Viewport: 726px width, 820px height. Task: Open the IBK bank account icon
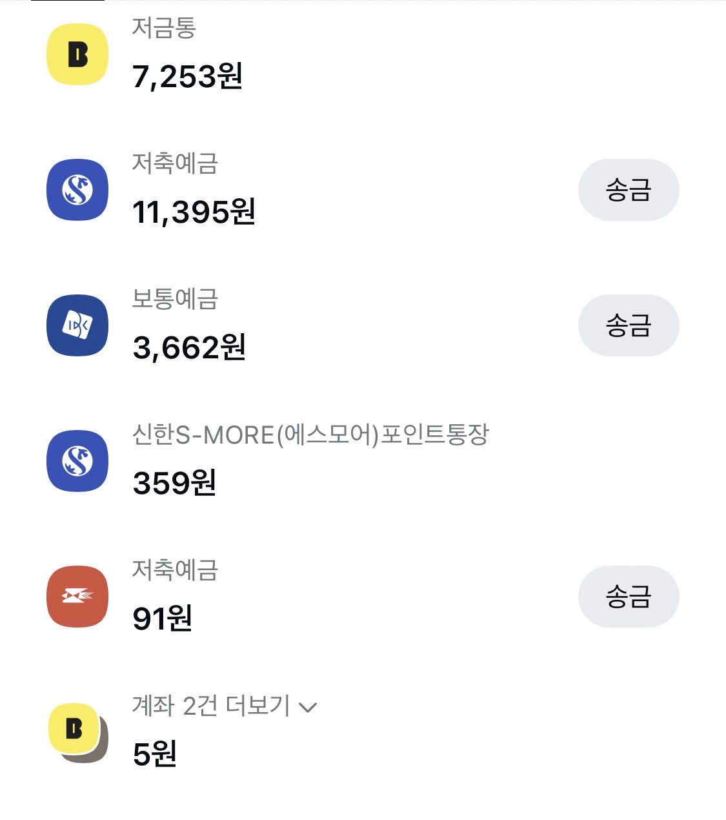77,325
